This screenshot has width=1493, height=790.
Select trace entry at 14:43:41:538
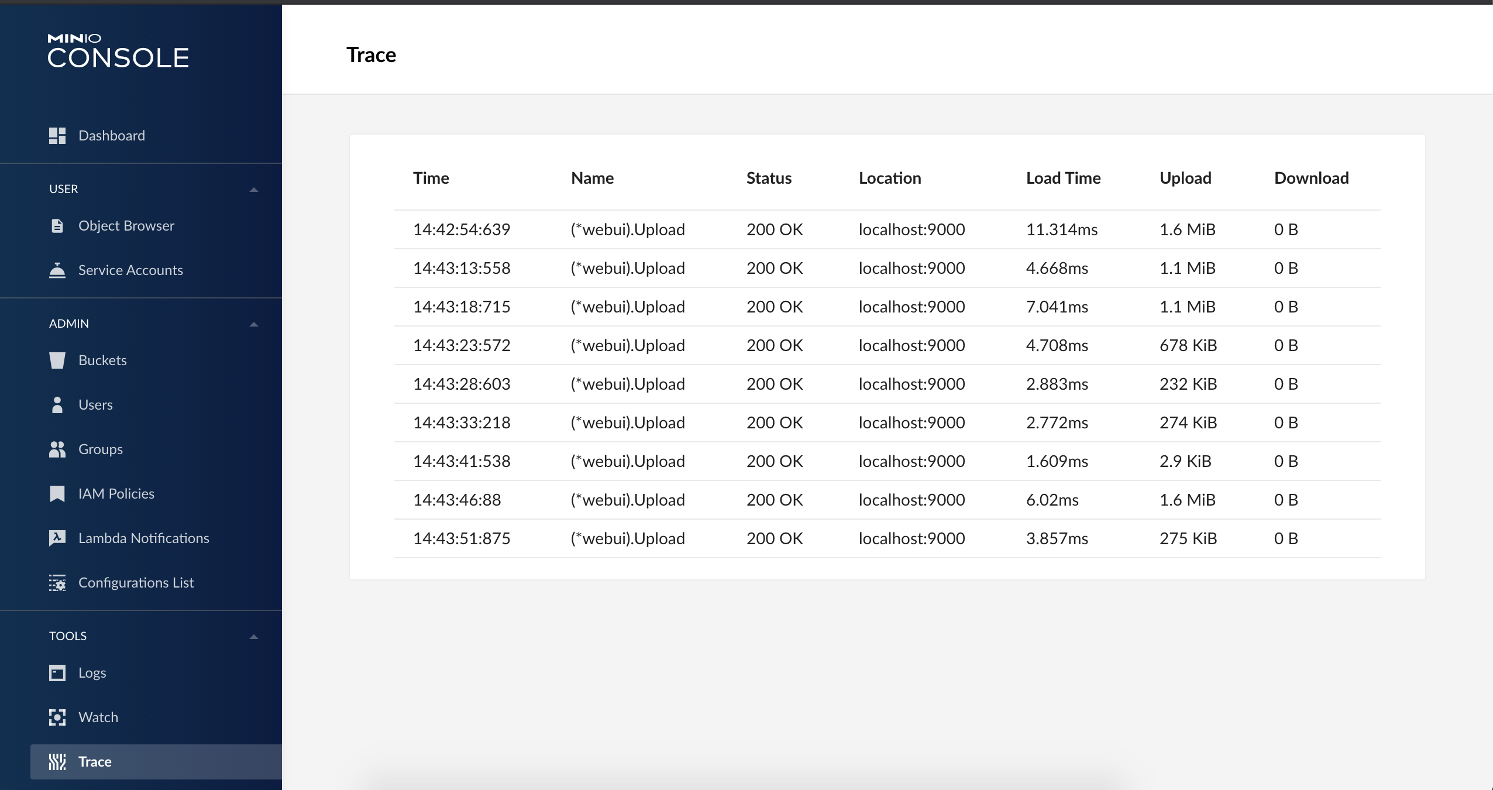tap(887, 461)
